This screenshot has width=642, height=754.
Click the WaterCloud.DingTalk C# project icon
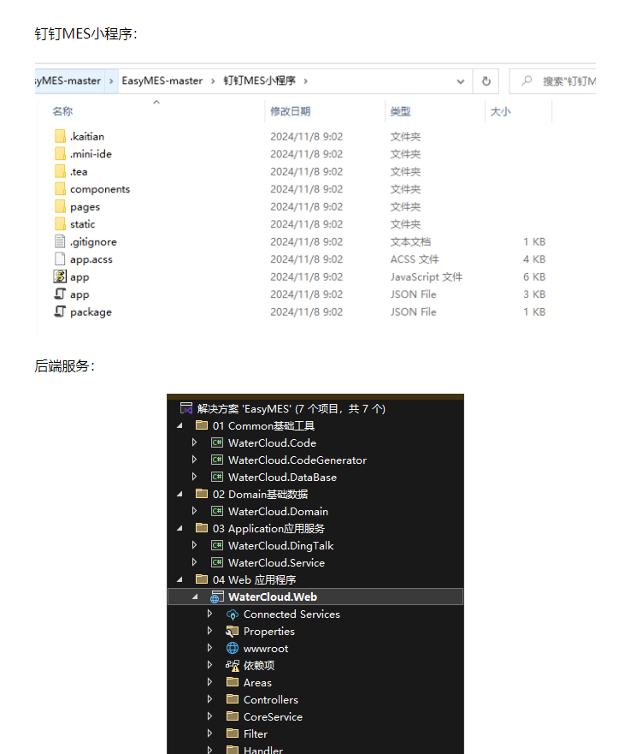tap(217, 545)
